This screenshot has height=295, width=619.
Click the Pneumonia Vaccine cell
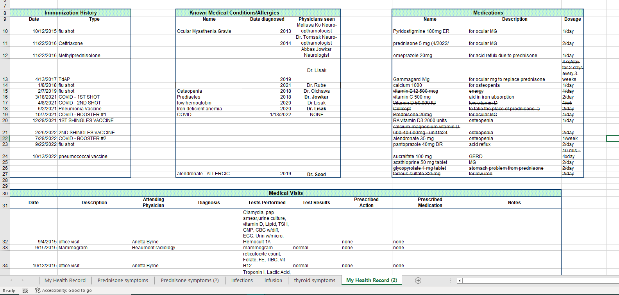coord(94,108)
